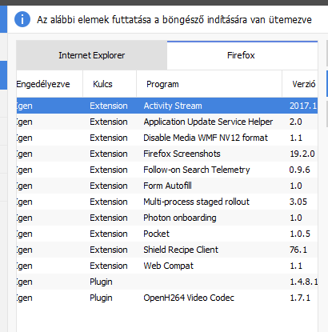Screen dimensions: 328x332
Task: Choose the Web Compat extension row
Action: pyautogui.click(x=167, y=266)
